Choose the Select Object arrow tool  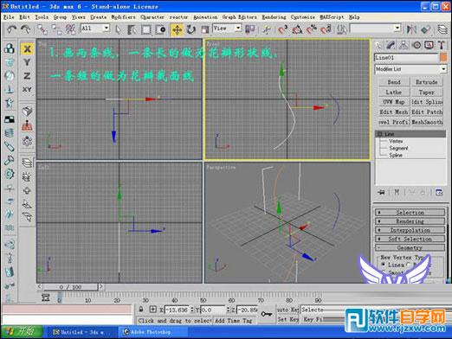tap(118, 29)
